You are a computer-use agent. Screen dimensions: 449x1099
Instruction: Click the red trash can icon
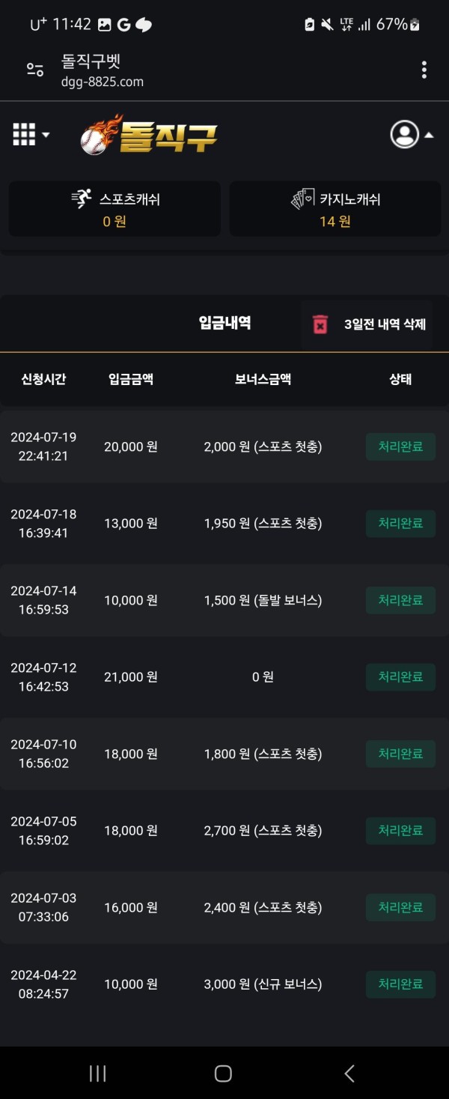coord(320,324)
